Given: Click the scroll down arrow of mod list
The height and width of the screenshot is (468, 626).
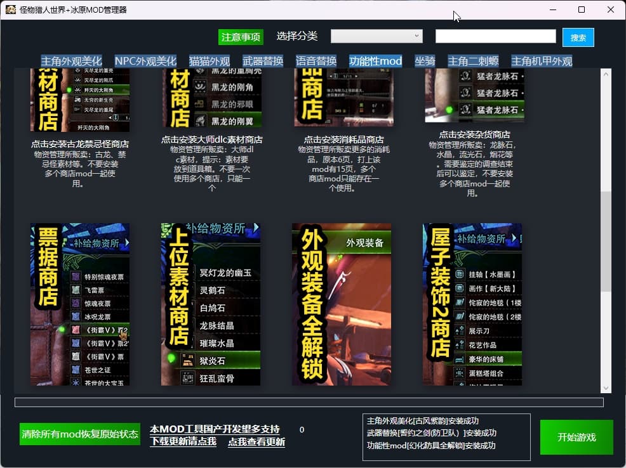Looking at the screenshot, I should pyautogui.click(x=606, y=388).
